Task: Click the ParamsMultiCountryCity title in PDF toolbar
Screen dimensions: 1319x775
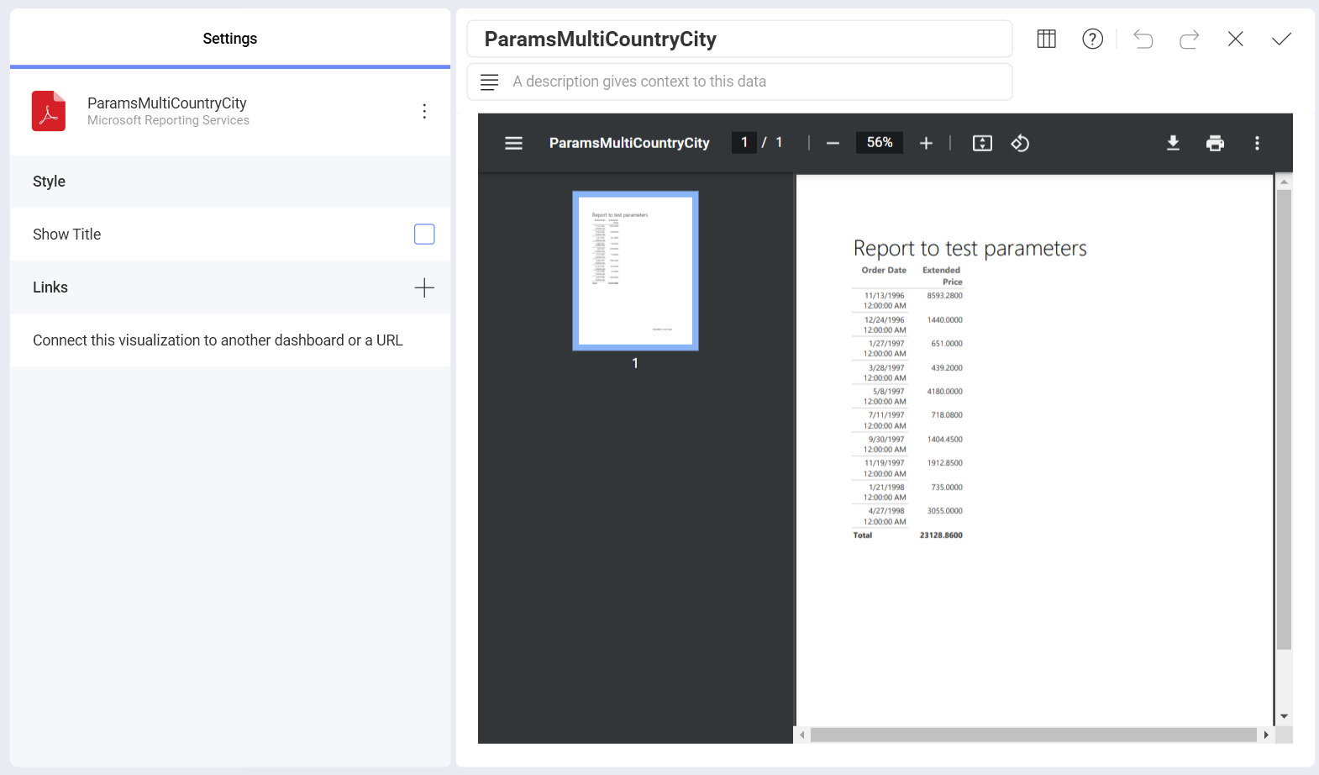Action: (x=629, y=143)
